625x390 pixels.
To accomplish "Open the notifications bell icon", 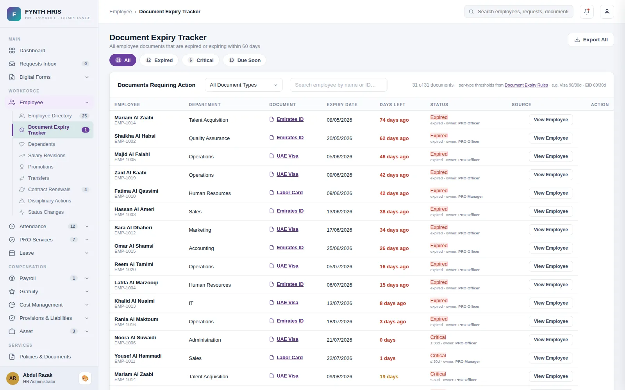I will [x=587, y=12].
